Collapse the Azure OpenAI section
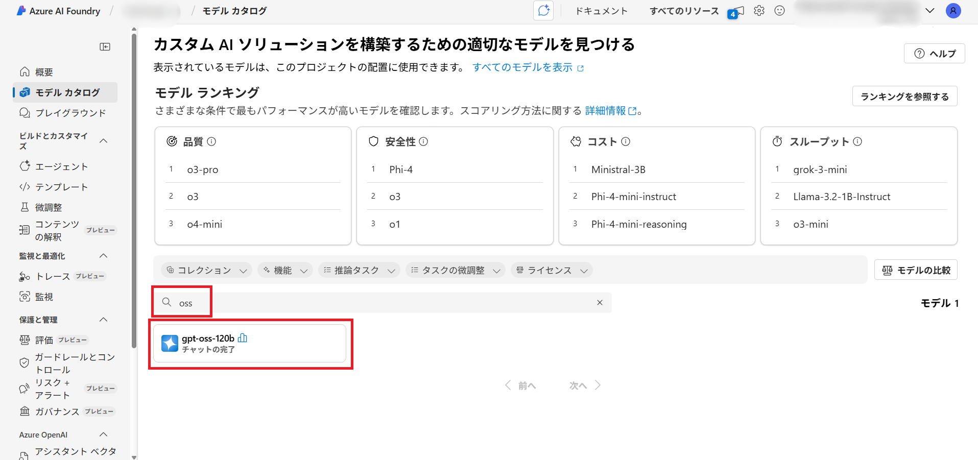 pos(103,434)
